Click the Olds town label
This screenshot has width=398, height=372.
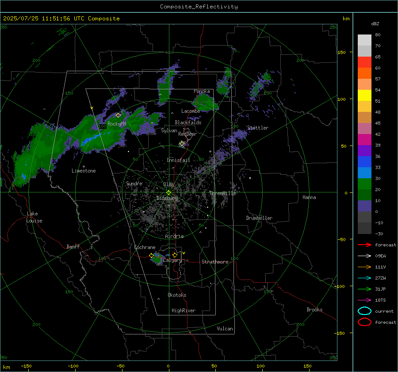pos(168,184)
